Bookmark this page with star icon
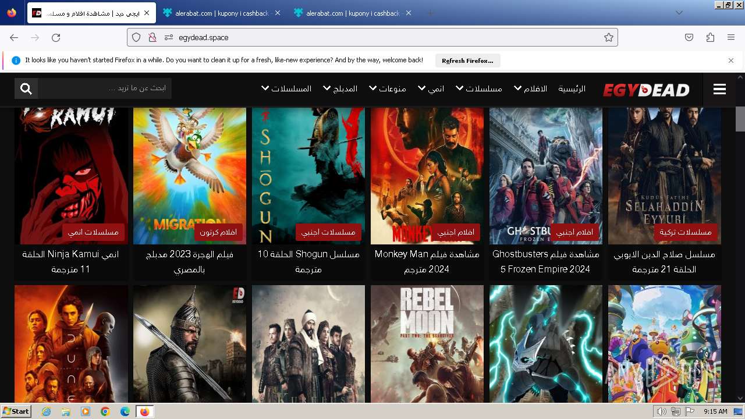The image size is (745, 419). (x=609, y=37)
